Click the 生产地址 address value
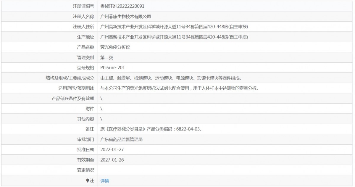This screenshot has width=355, height=187. click(174, 37)
